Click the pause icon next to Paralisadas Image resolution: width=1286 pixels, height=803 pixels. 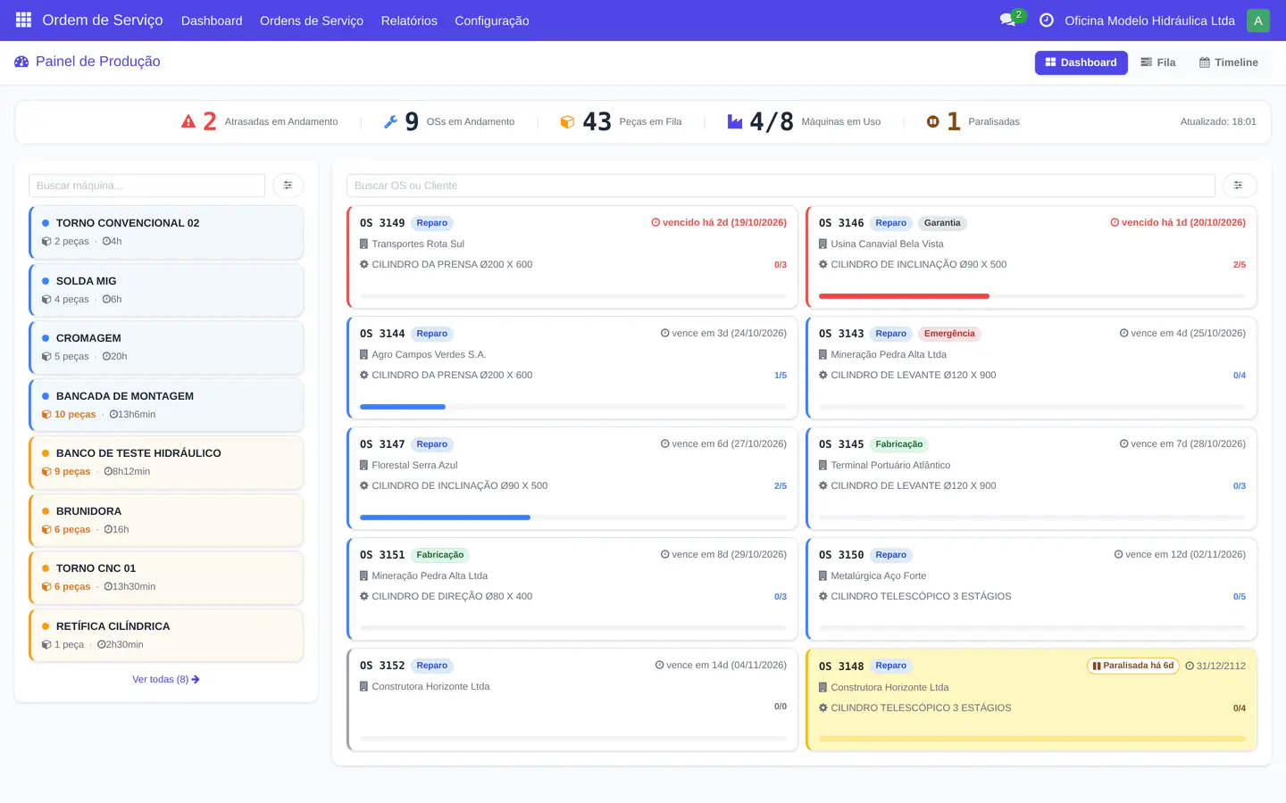(932, 121)
